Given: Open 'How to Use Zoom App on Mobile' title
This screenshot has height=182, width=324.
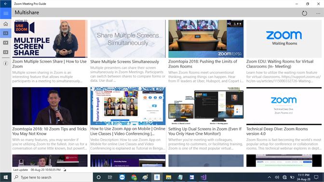Looking at the screenshot, I should [x=128, y=131].
